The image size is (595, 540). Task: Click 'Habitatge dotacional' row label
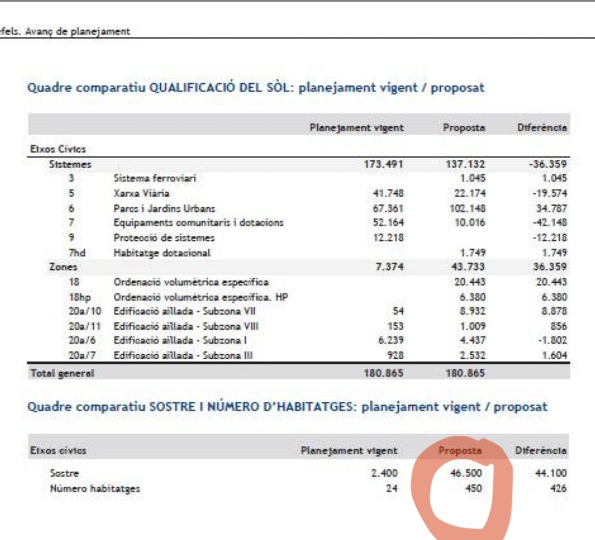click(x=162, y=253)
